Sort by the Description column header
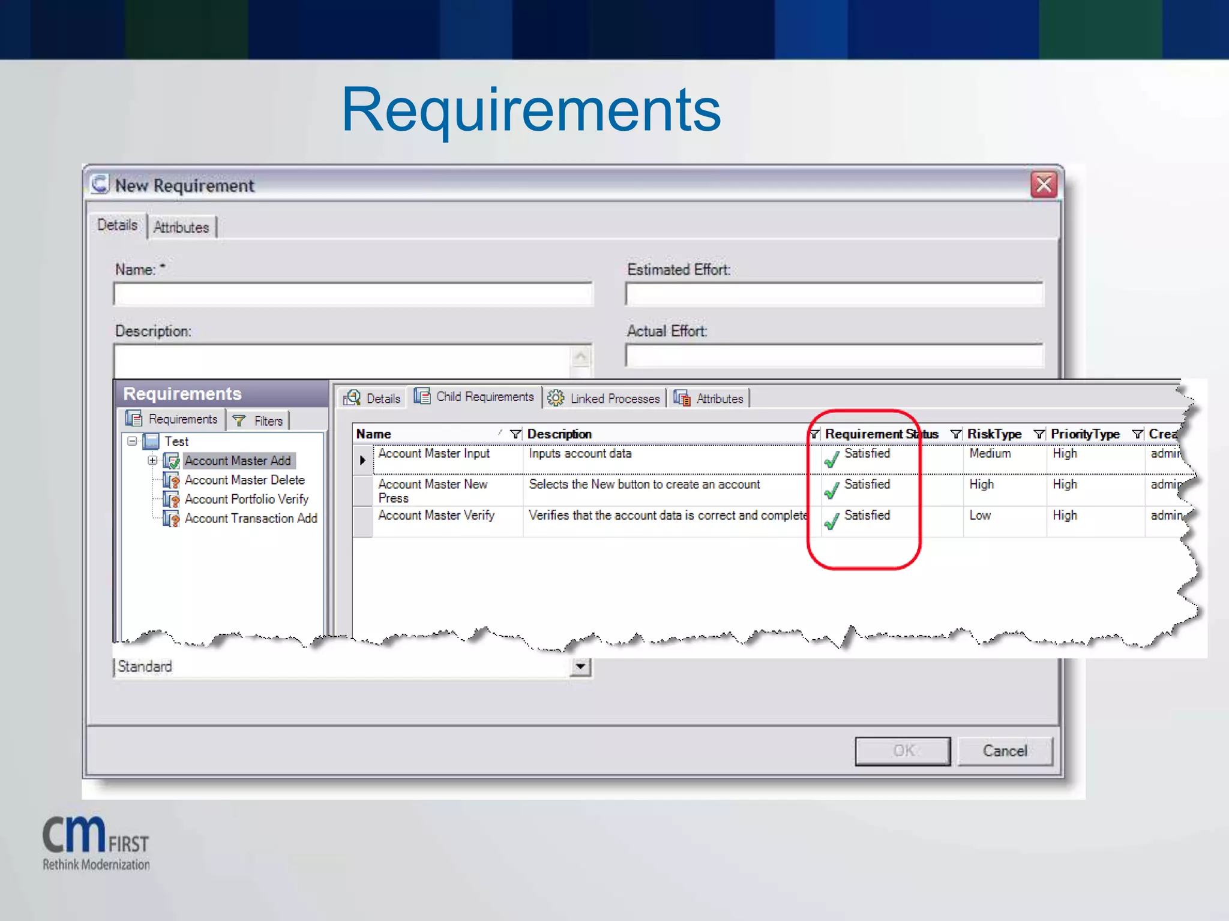 tap(559, 434)
